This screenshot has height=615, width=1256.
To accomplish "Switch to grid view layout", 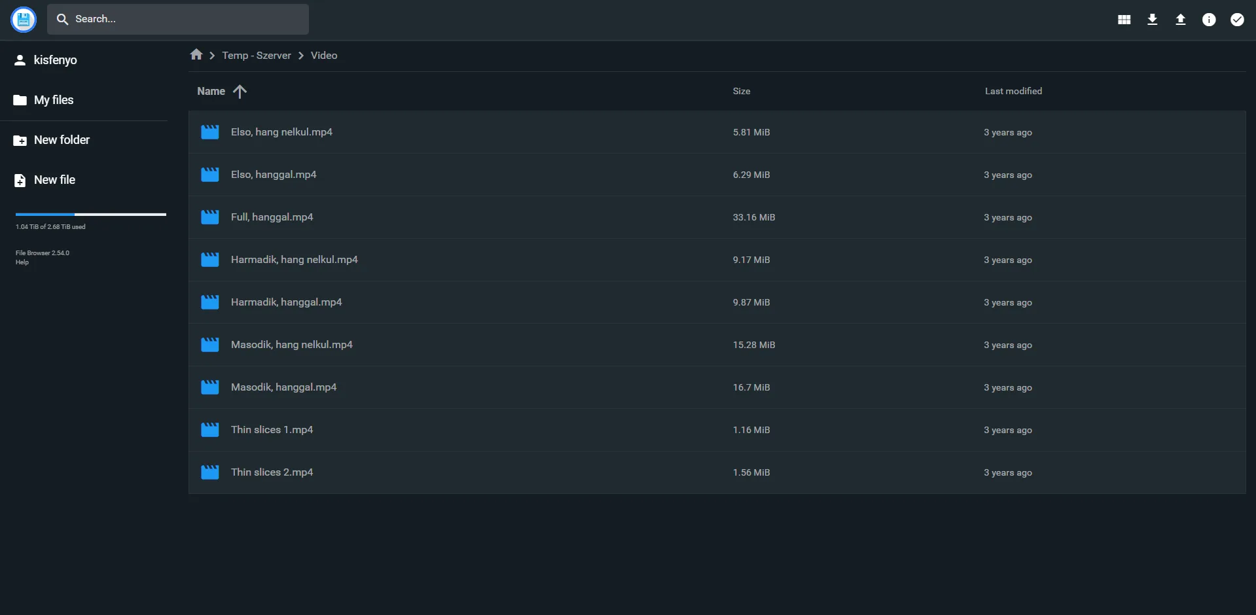I will coord(1123,19).
